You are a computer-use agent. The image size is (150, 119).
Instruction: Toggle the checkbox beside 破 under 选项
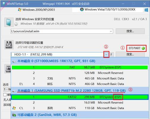coord(5,95)
